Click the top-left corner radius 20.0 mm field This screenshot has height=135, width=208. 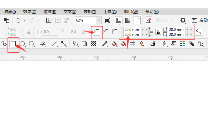click(132, 30)
